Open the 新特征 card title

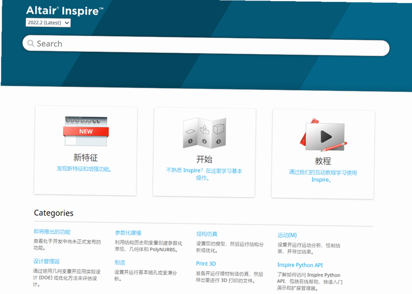coord(85,158)
